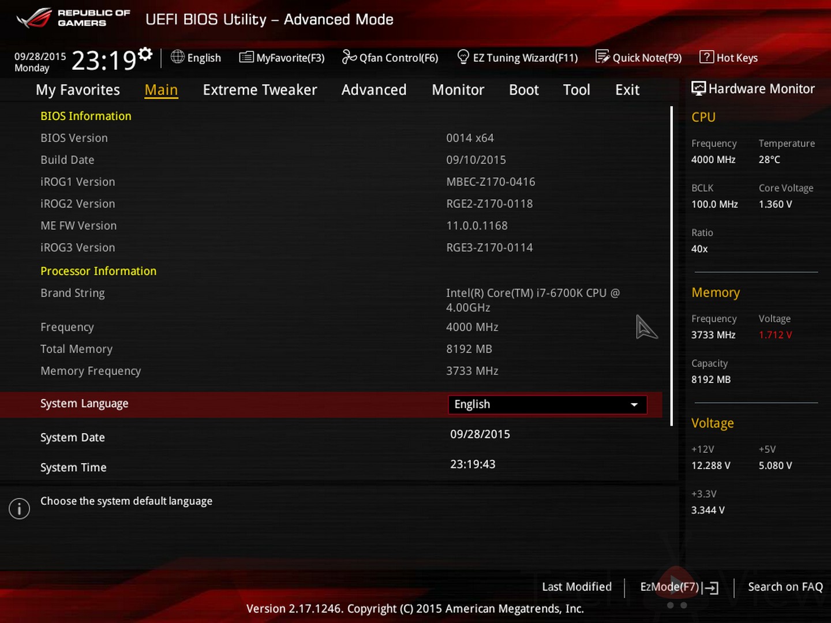
Task: Select the System Language row label
Action: pyautogui.click(x=84, y=404)
